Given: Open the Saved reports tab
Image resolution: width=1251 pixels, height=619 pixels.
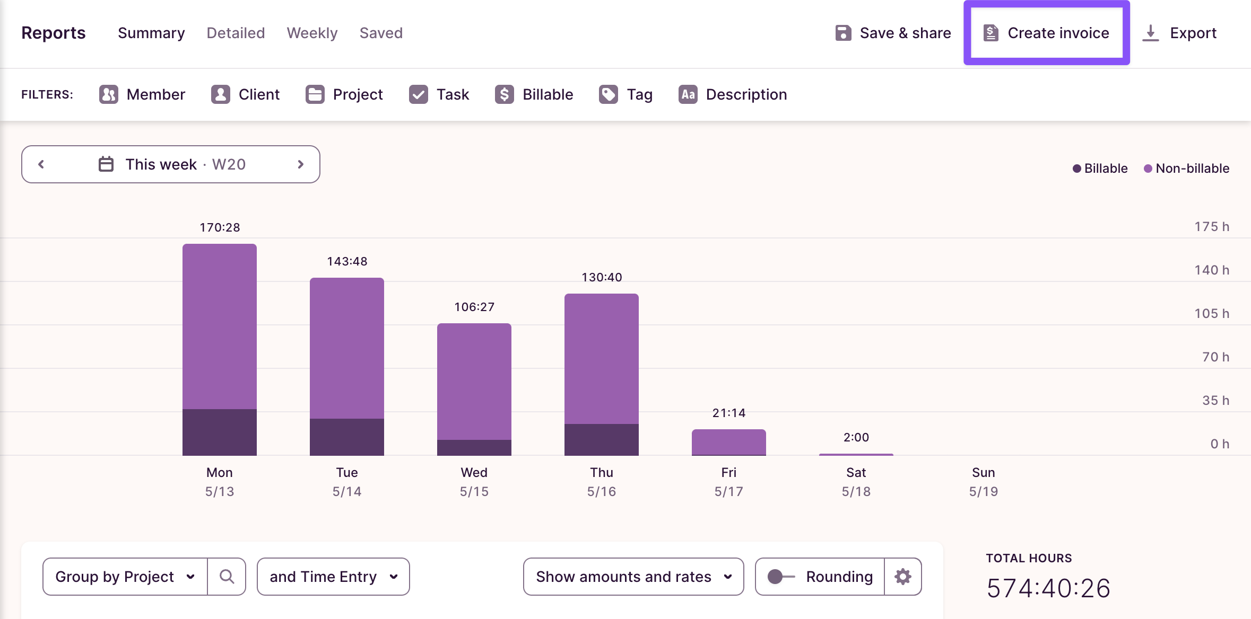Looking at the screenshot, I should (381, 33).
